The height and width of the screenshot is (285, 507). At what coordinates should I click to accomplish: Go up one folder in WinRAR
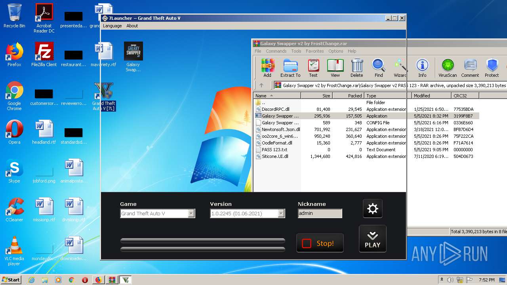(261, 85)
